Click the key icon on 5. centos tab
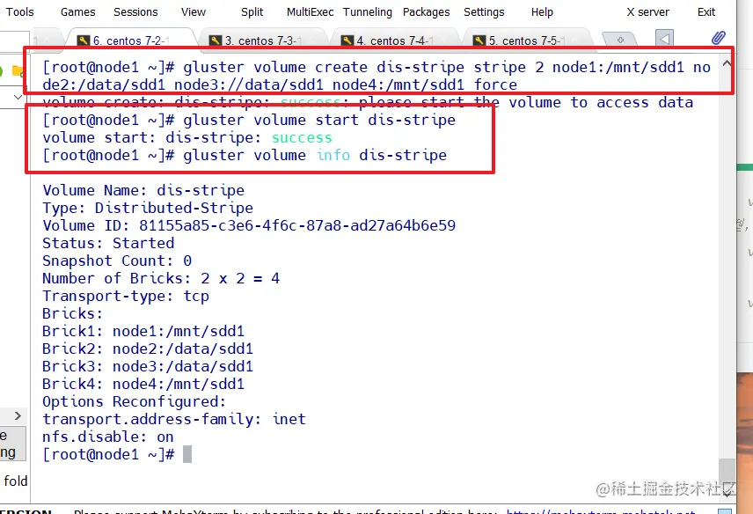This screenshot has height=514, width=753. coord(479,40)
